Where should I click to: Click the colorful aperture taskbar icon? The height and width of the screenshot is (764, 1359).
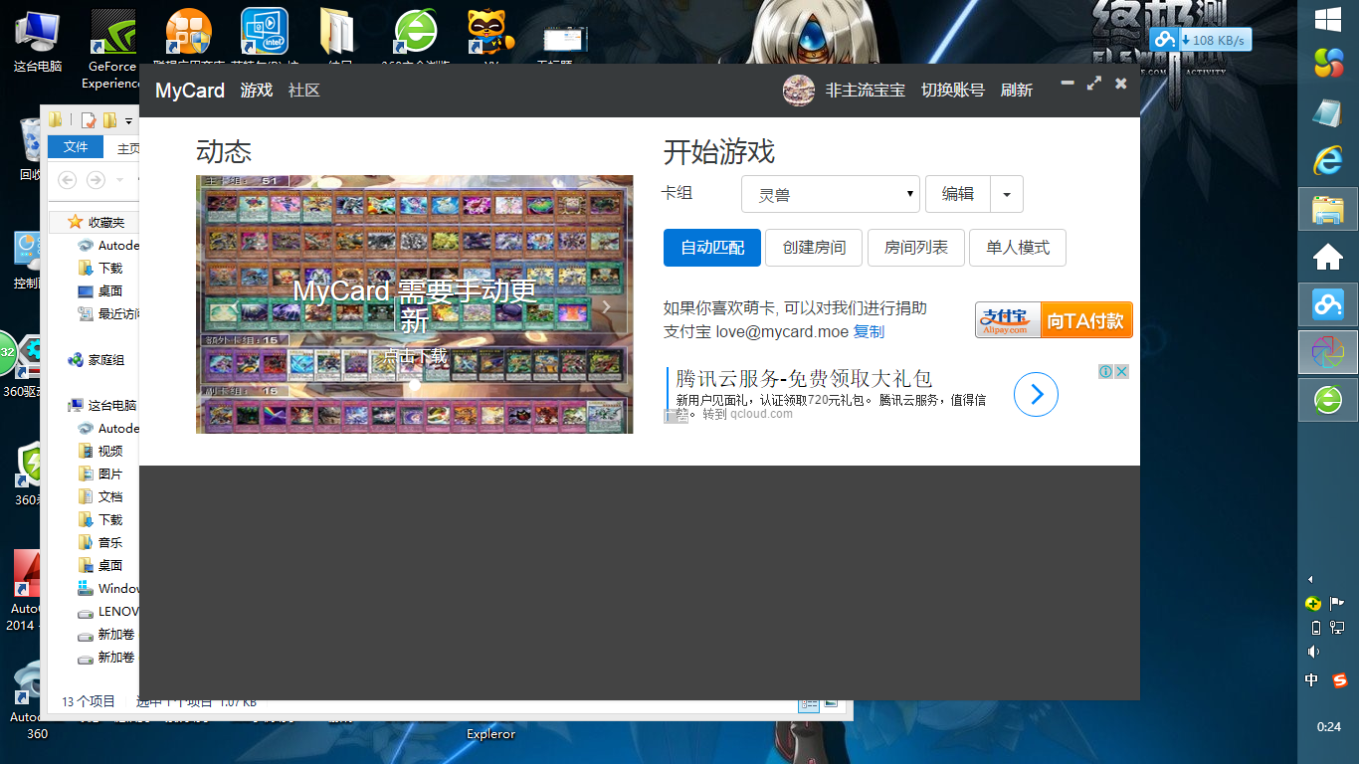(x=1328, y=352)
